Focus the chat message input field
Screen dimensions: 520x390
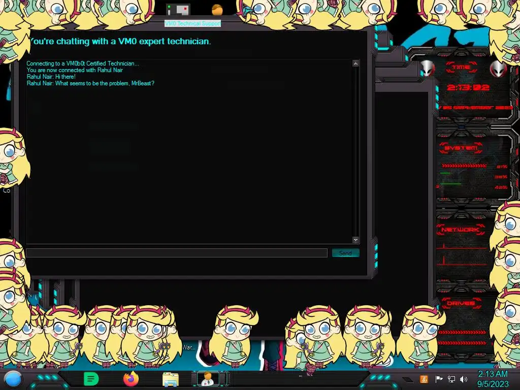[177, 253]
